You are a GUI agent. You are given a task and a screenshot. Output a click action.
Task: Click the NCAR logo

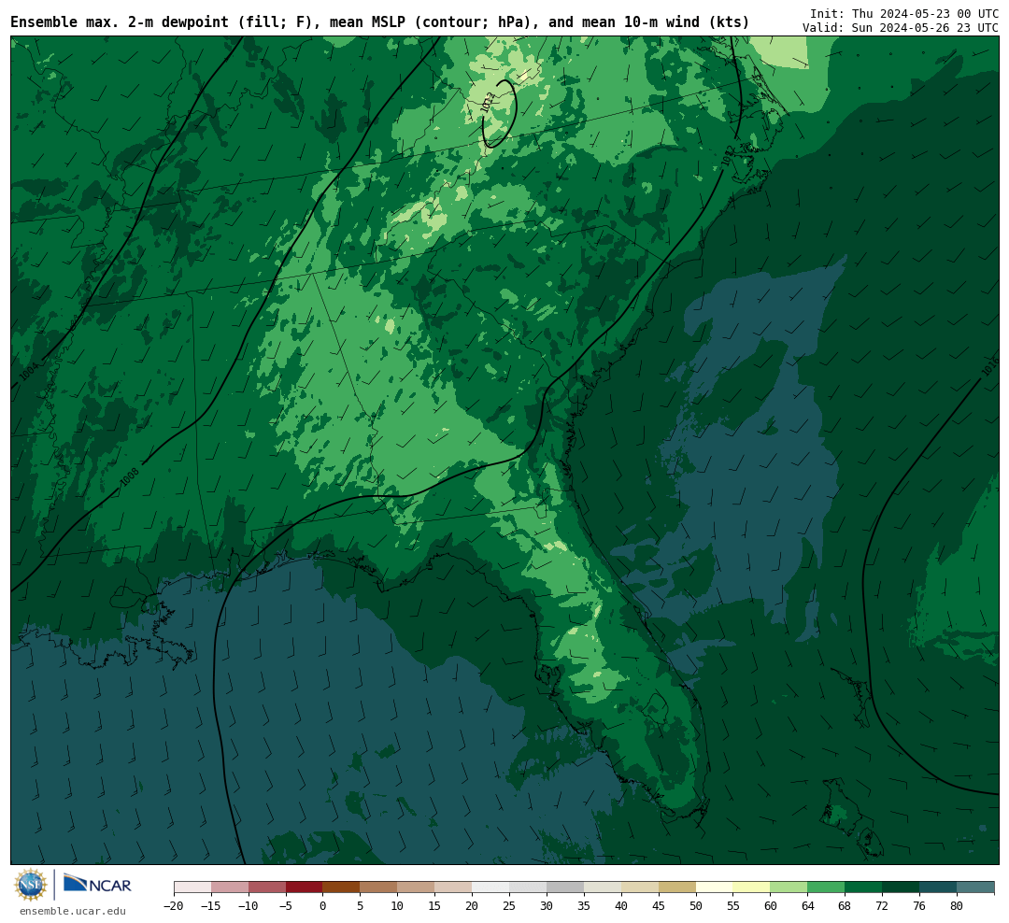98,884
